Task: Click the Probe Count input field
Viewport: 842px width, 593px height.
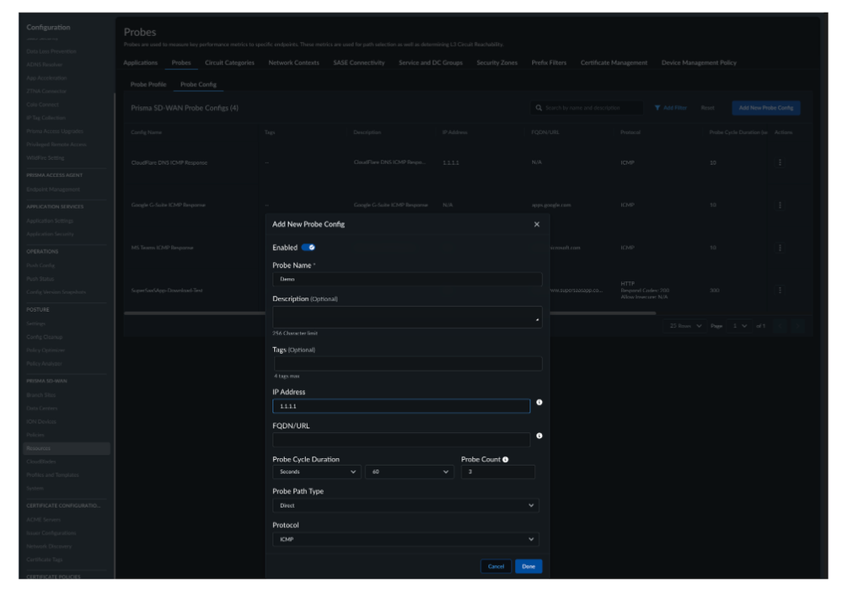Action: pyautogui.click(x=498, y=472)
